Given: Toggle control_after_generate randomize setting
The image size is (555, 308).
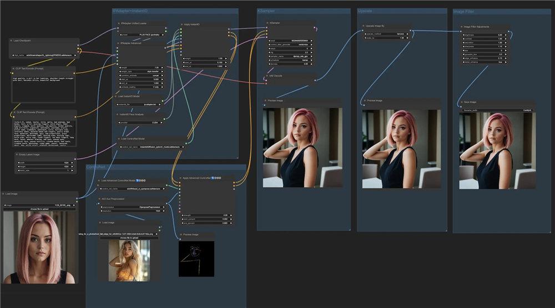Looking at the screenshot, I should [291, 44].
